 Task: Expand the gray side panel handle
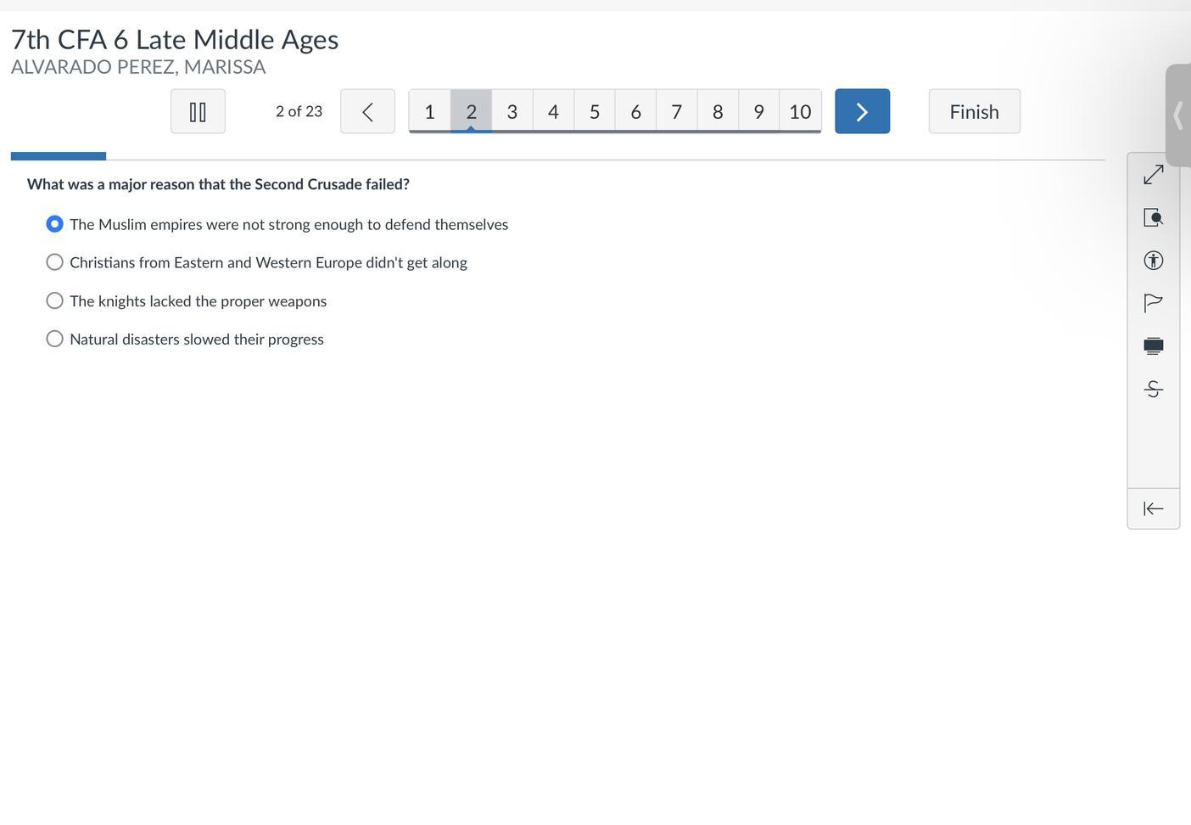coord(1177,115)
